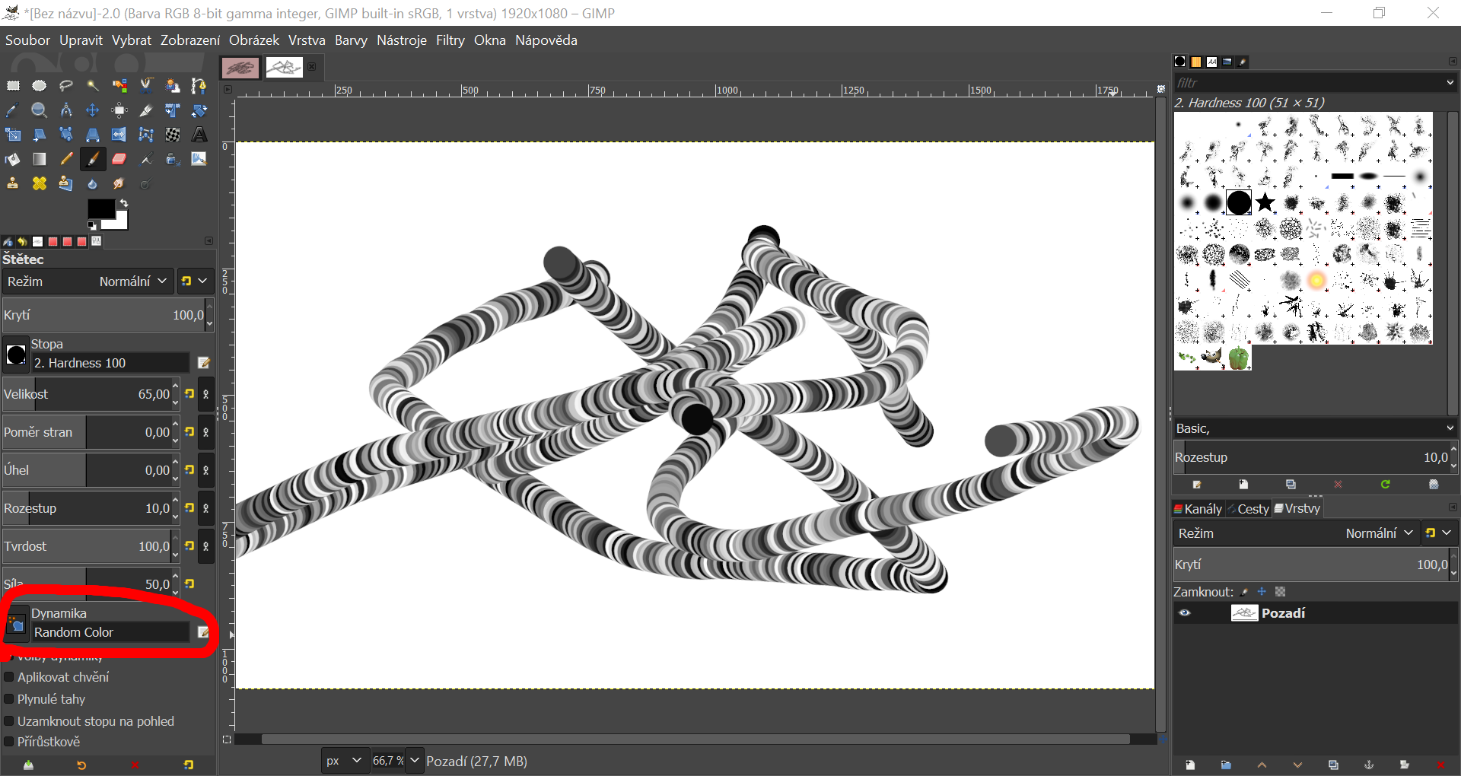Activate the Zoom magnifier tool
This screenshot has width=1461, height=776.
[39, 110]
